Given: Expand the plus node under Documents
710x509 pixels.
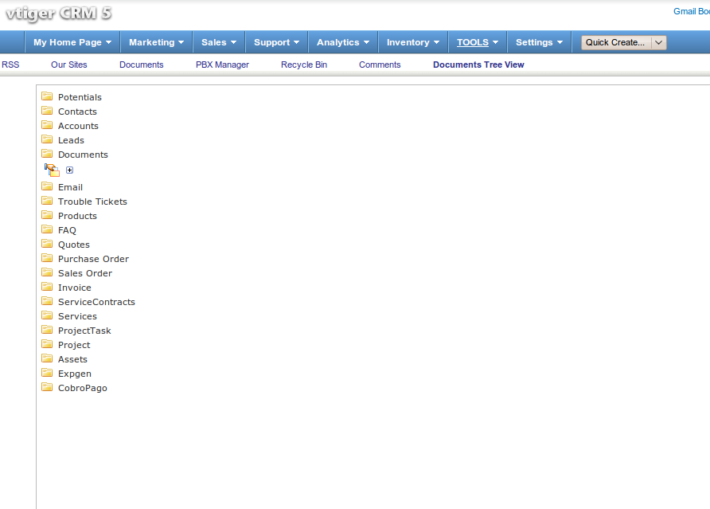Looking at the screenshot, I should tap(69, 170).
